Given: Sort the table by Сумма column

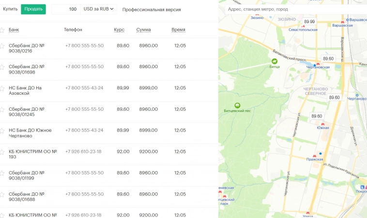Looking at the screenshot, I should click(143, 30).
